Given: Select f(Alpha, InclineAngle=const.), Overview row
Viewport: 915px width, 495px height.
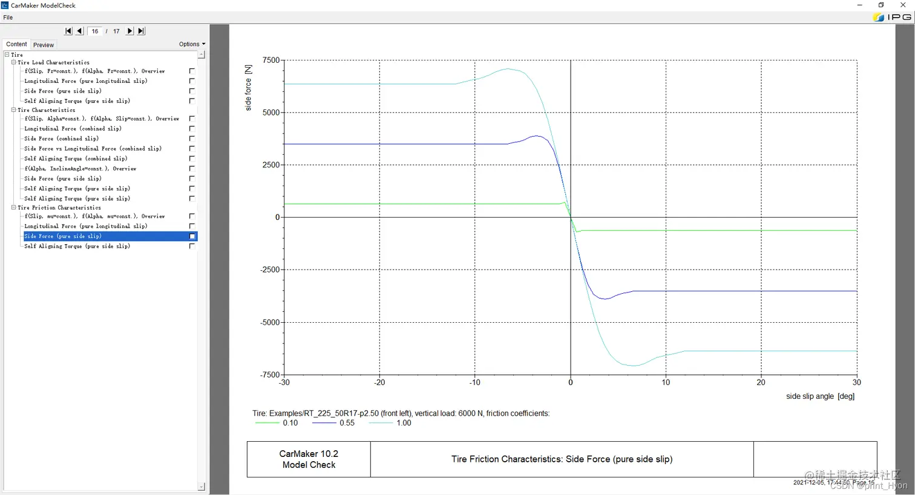Looking at the screenshot, I should [x=80, y=169].
